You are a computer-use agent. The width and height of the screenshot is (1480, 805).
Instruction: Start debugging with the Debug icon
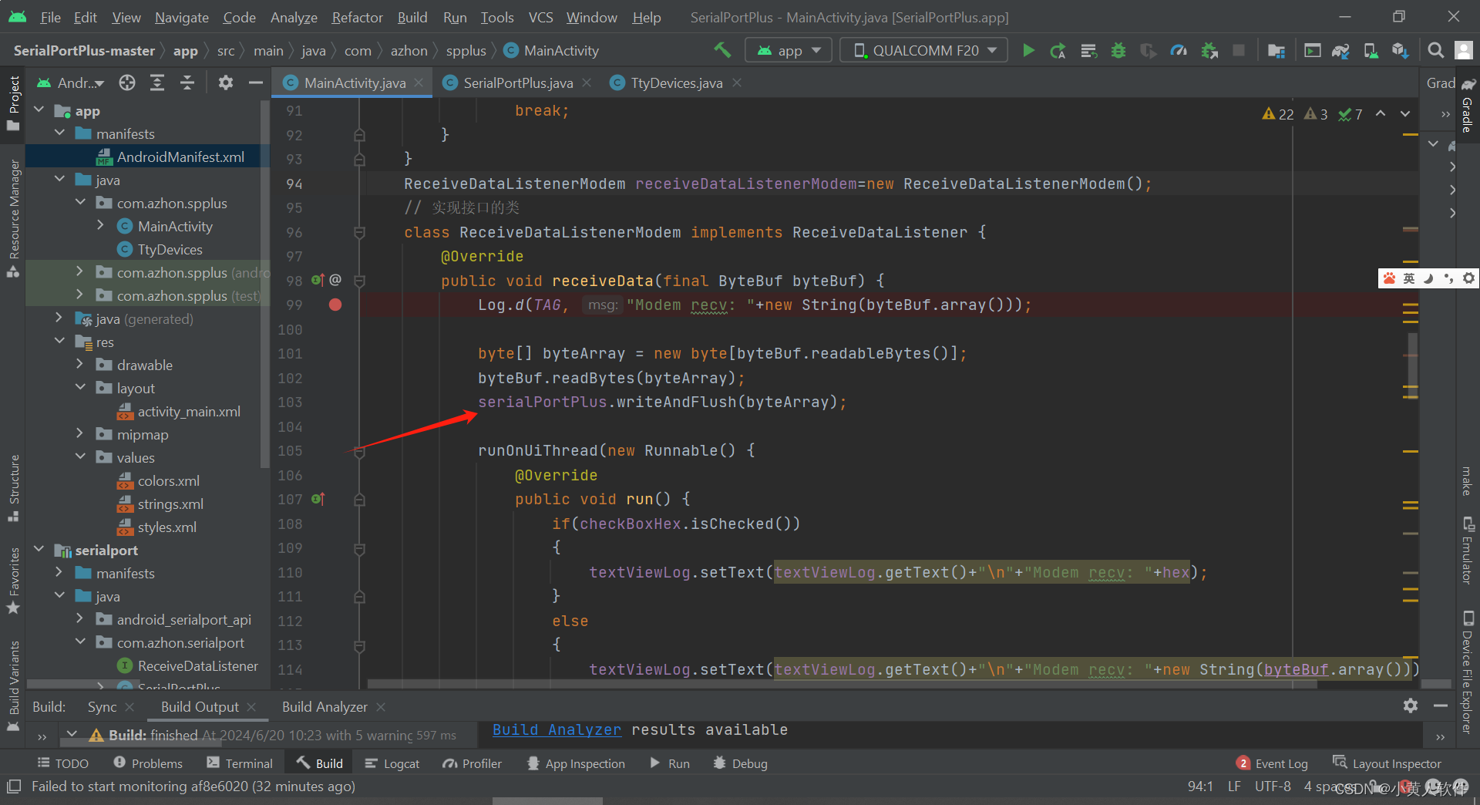[1118, 49]
